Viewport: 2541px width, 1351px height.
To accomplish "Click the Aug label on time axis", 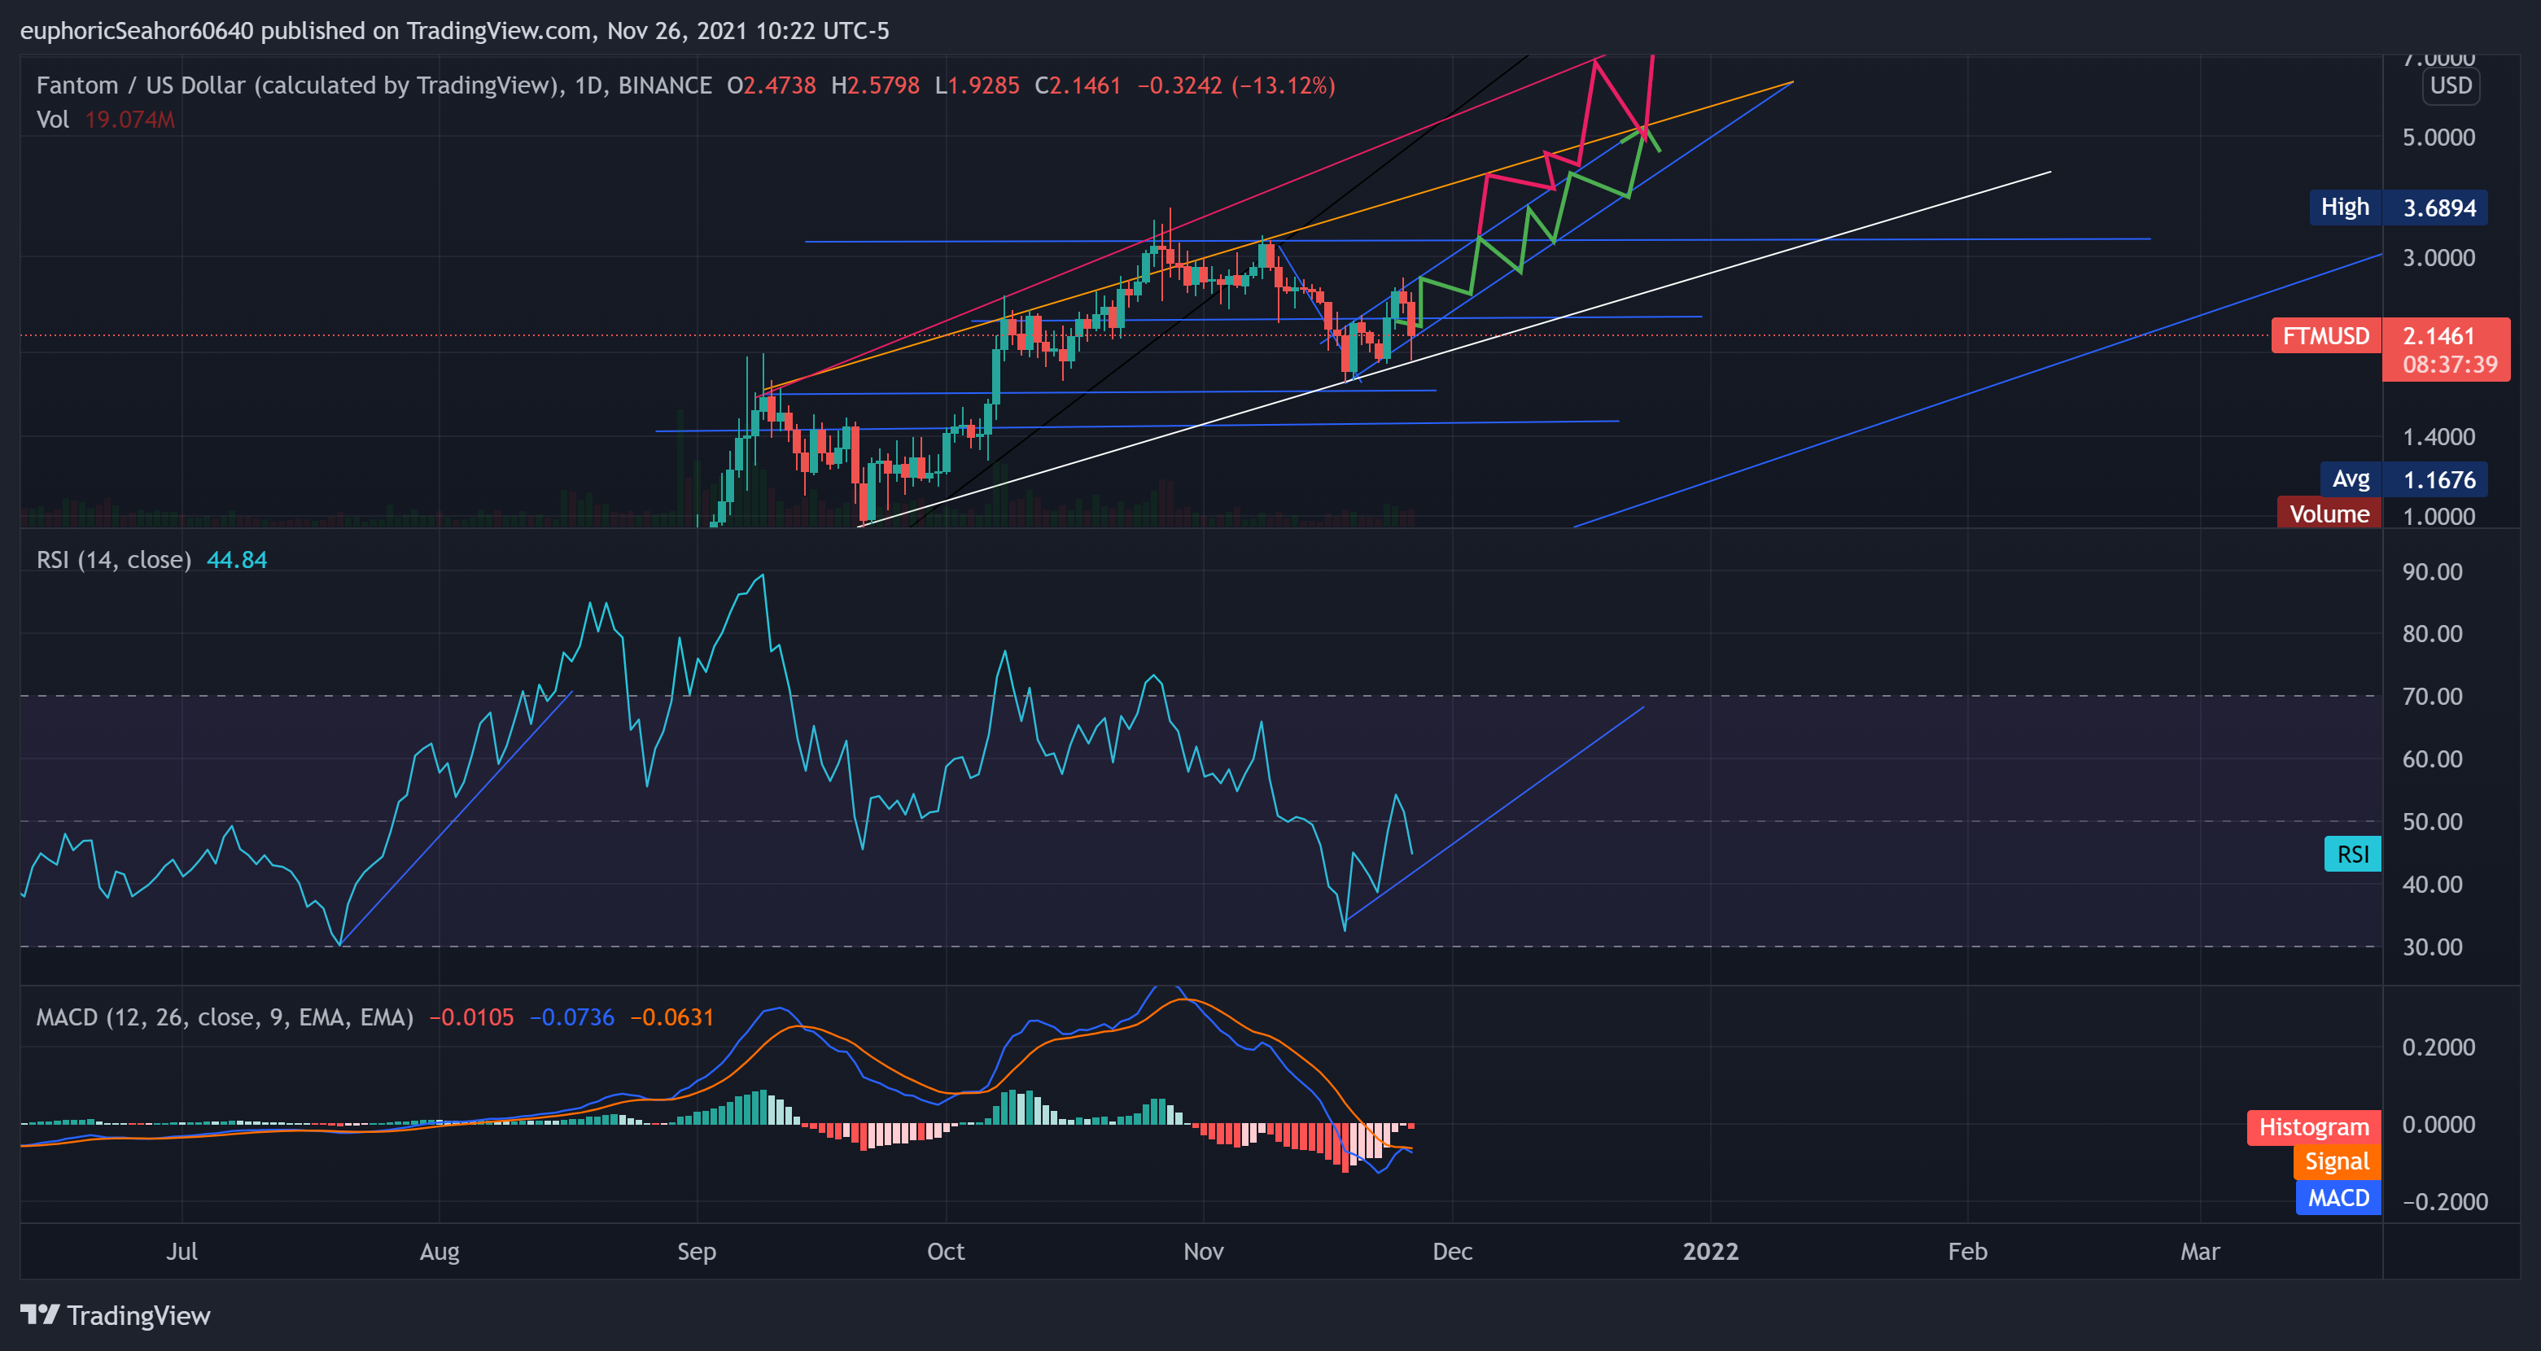I will [x=439, y=1252].
